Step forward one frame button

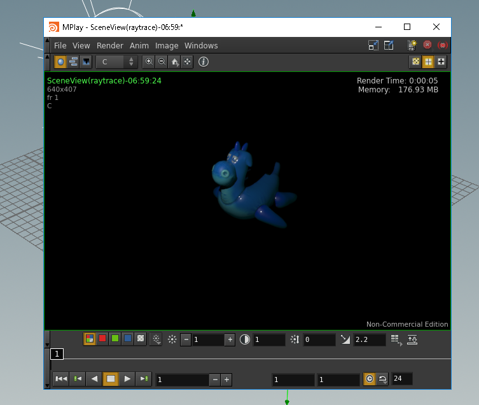(144, 379)
